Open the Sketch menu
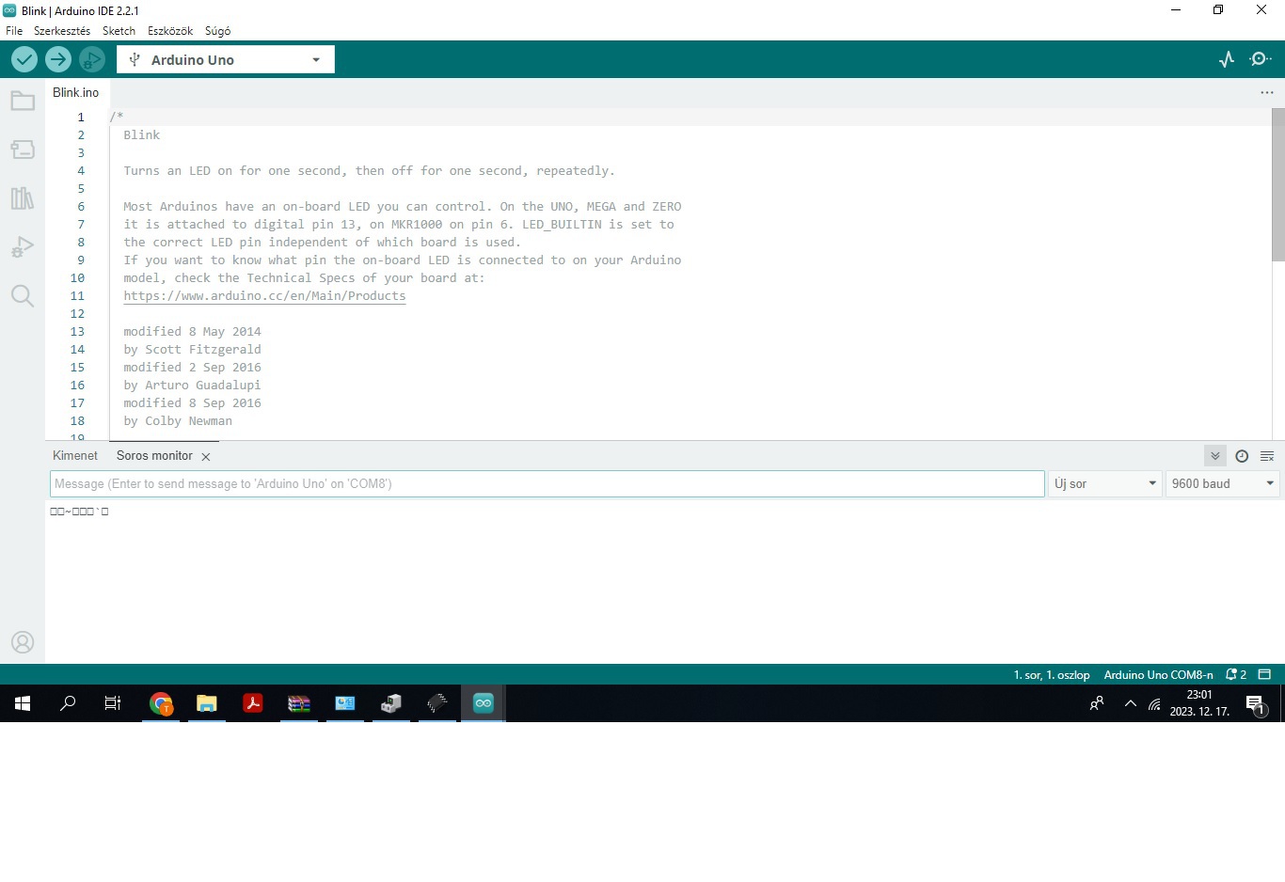Screen dimensions: 1285x882 click(119, 31)
